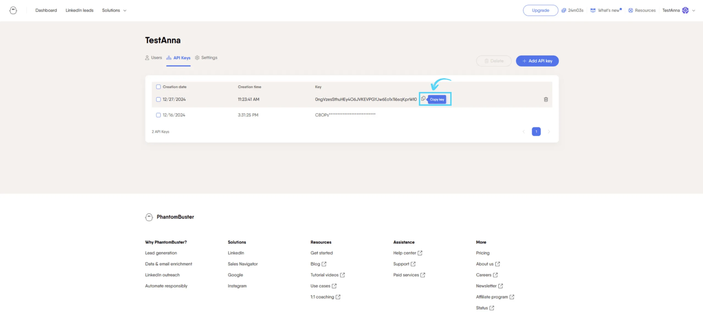
Task: Open What's new announcements
Action: (x=606, y=11)
